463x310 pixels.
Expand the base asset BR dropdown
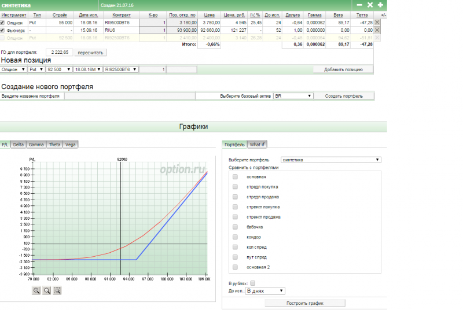coord(292,96)
